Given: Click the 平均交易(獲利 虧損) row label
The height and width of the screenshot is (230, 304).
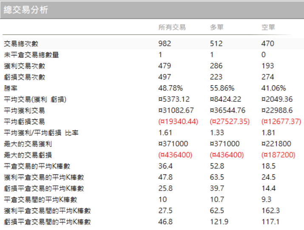Looking at the screenshot, I should (x=35, y=99).
